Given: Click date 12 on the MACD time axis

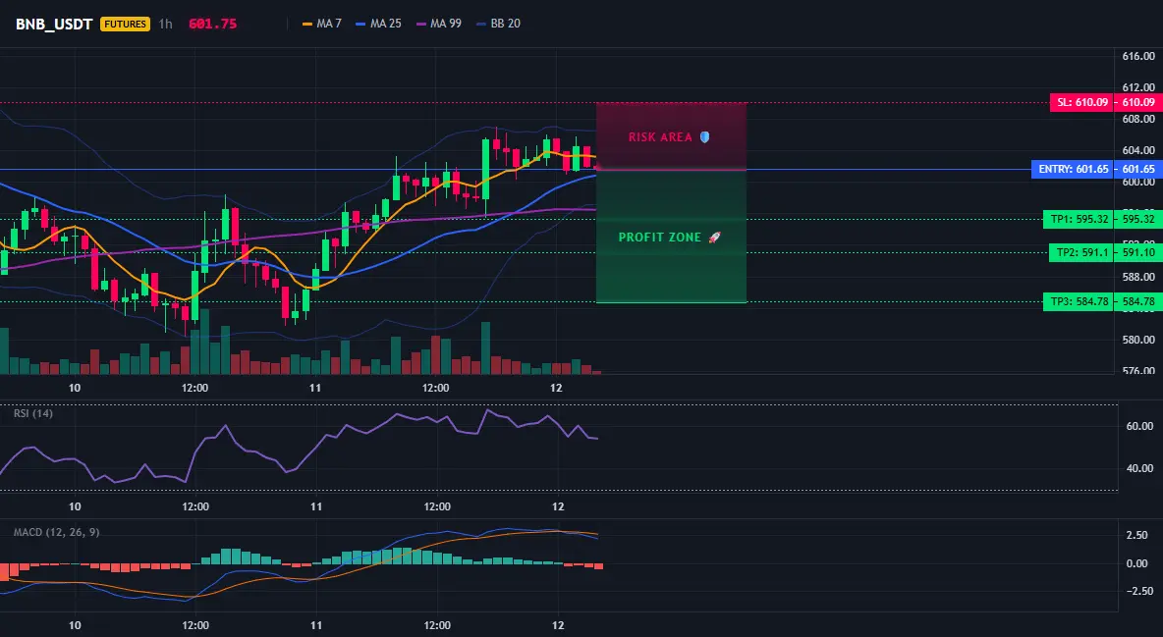Looking at the screenshot, I should [559, 625].
